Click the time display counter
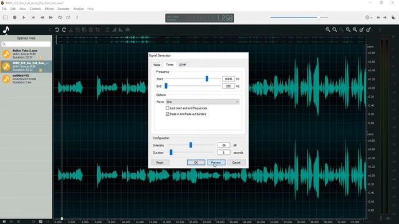 (x=199, y=18)
